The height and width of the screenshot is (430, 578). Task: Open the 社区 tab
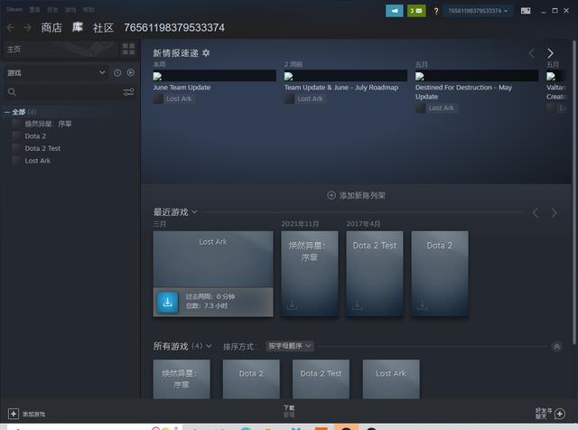(x=103, y=28)
